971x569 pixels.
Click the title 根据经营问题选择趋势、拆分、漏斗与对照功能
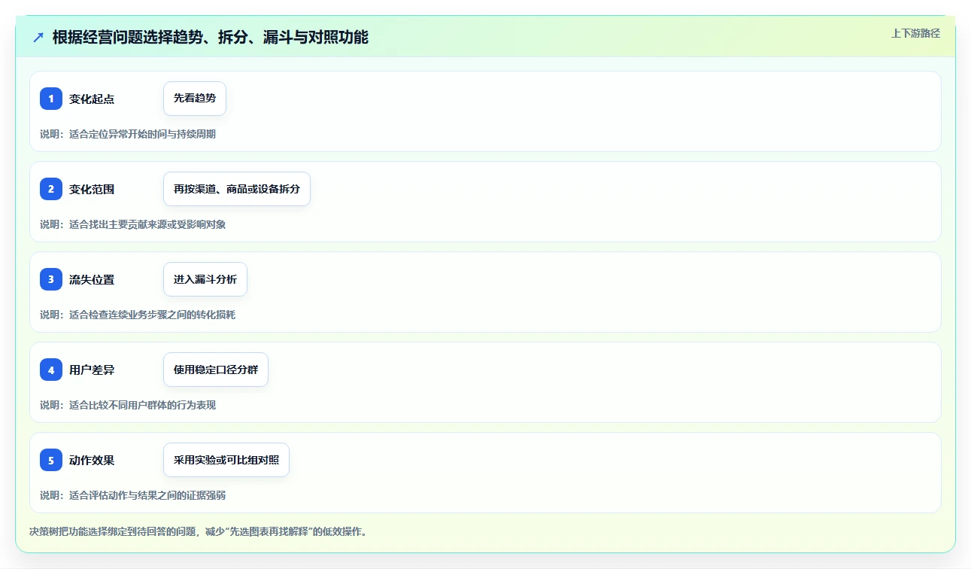click(x=211, y=37)
